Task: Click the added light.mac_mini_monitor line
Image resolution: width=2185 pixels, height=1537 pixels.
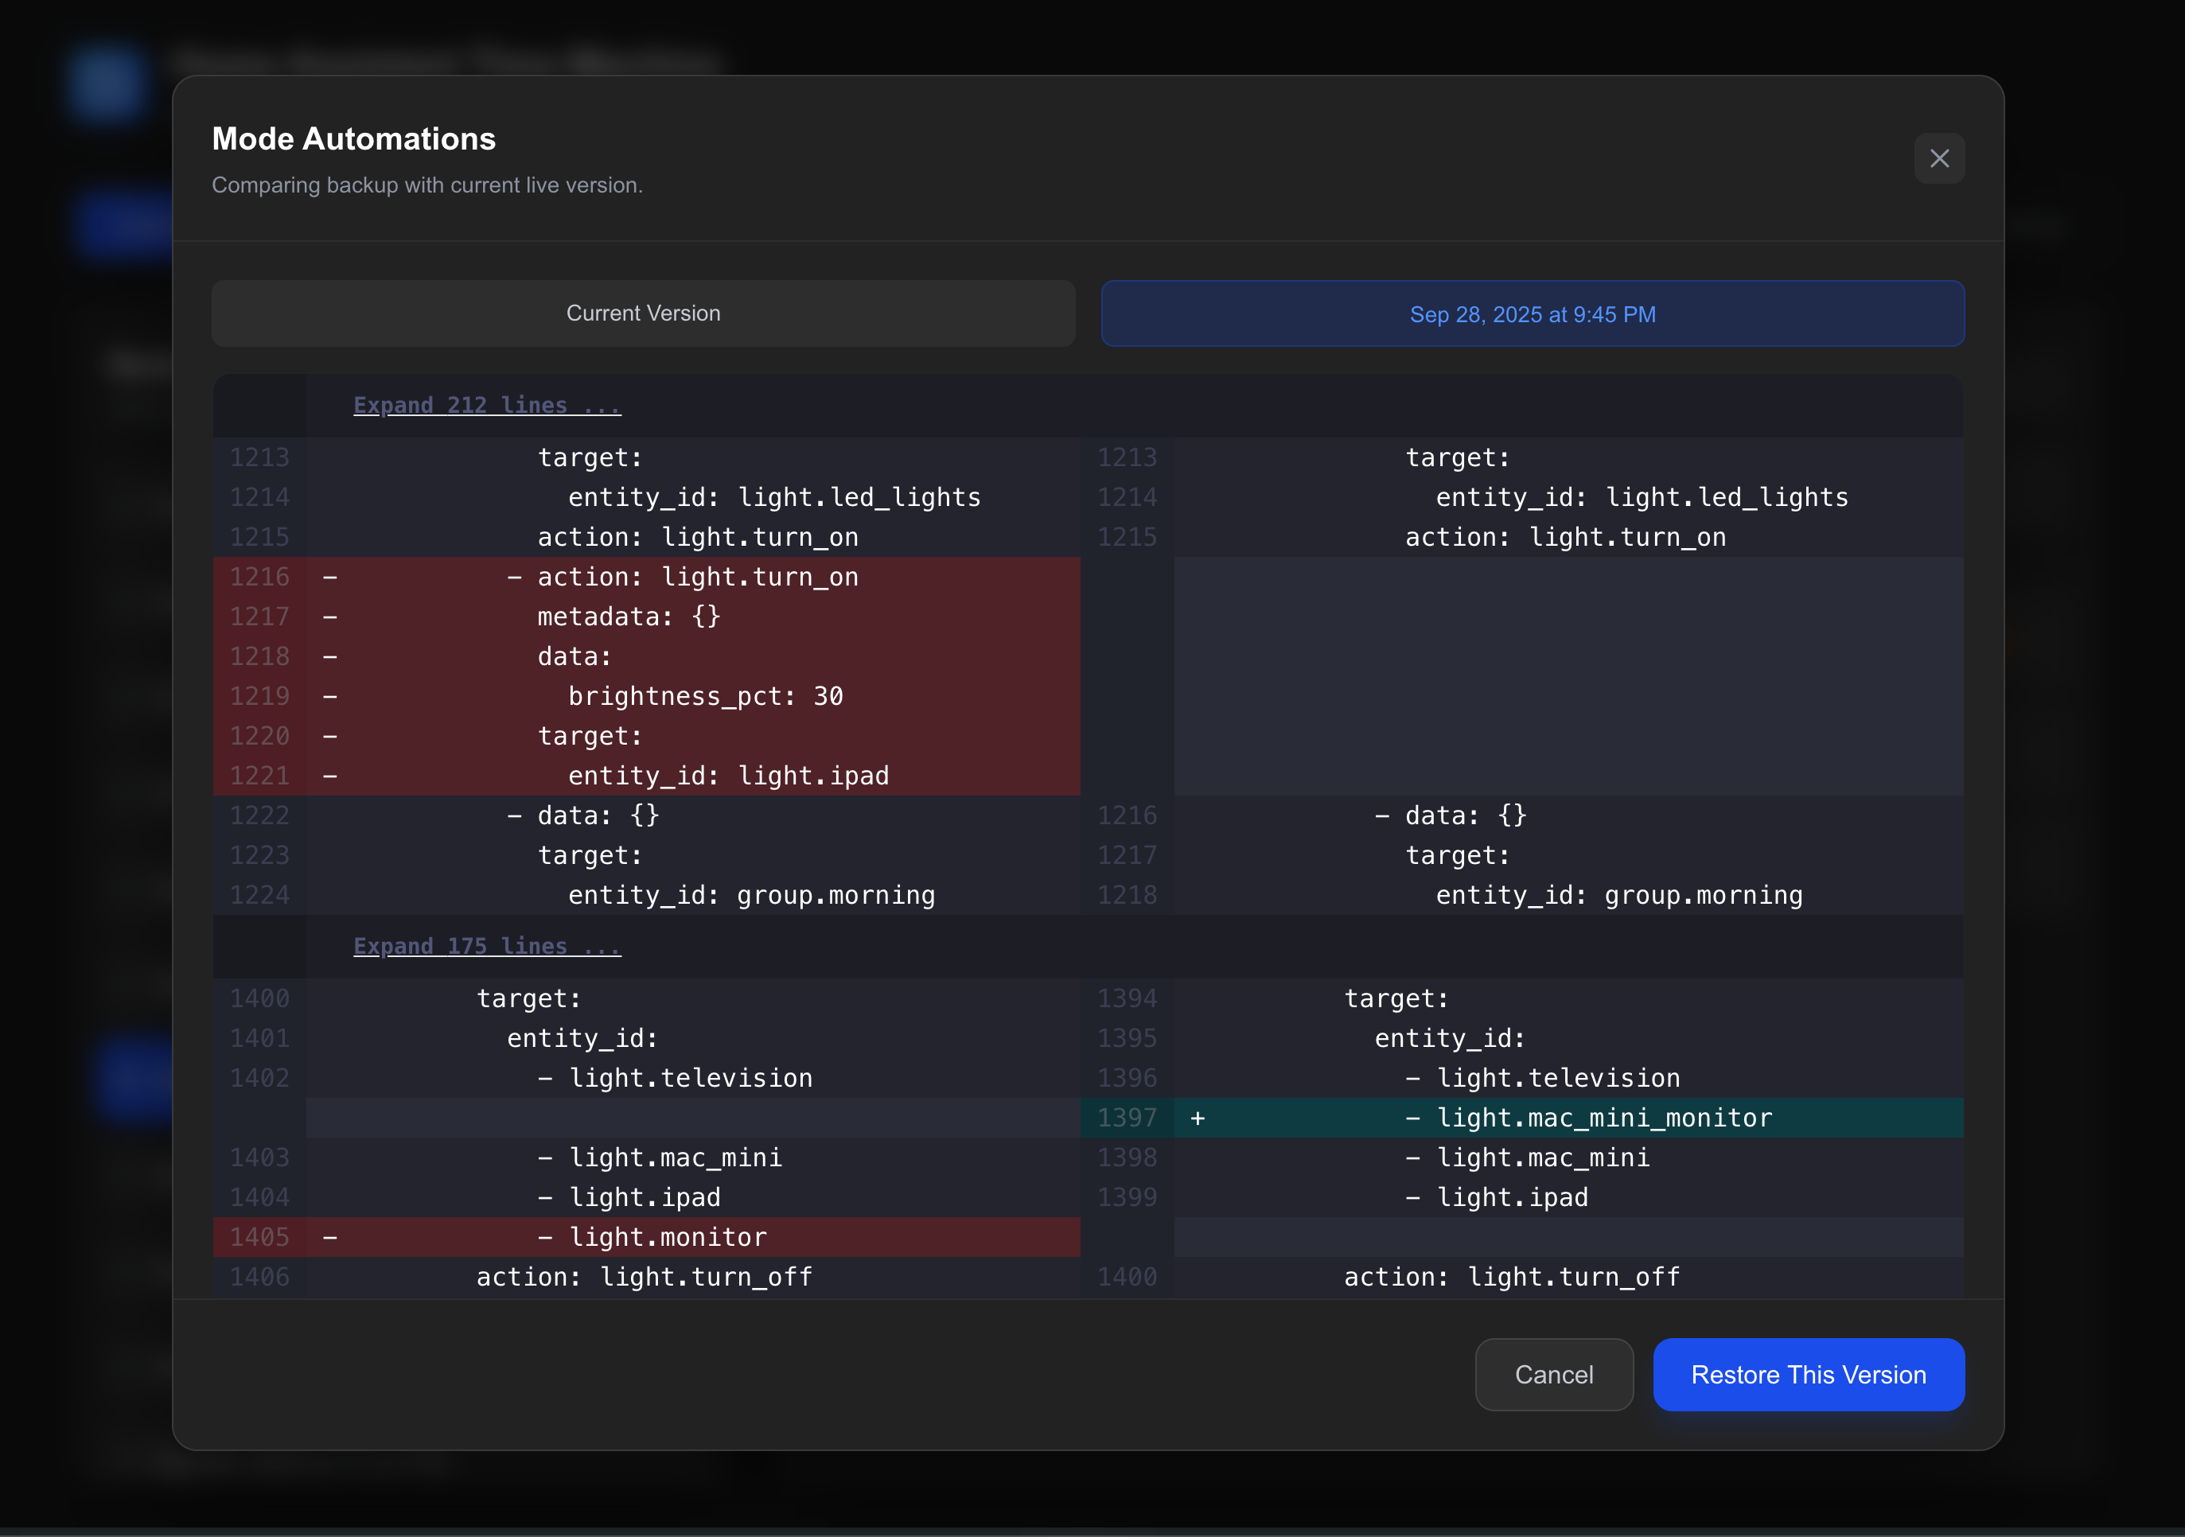Action: [1603, 1119]
